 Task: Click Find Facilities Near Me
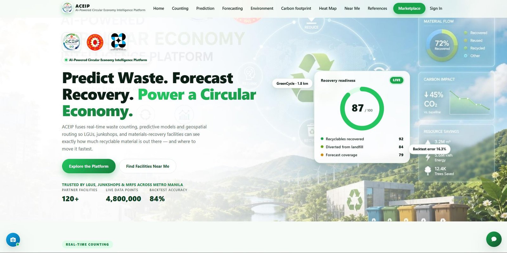[x=148, y=166]
